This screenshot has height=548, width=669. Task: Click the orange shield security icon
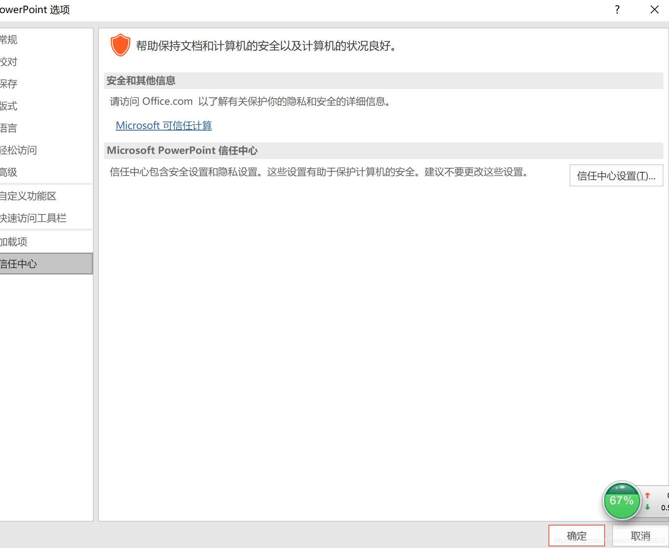pos(120,45)
